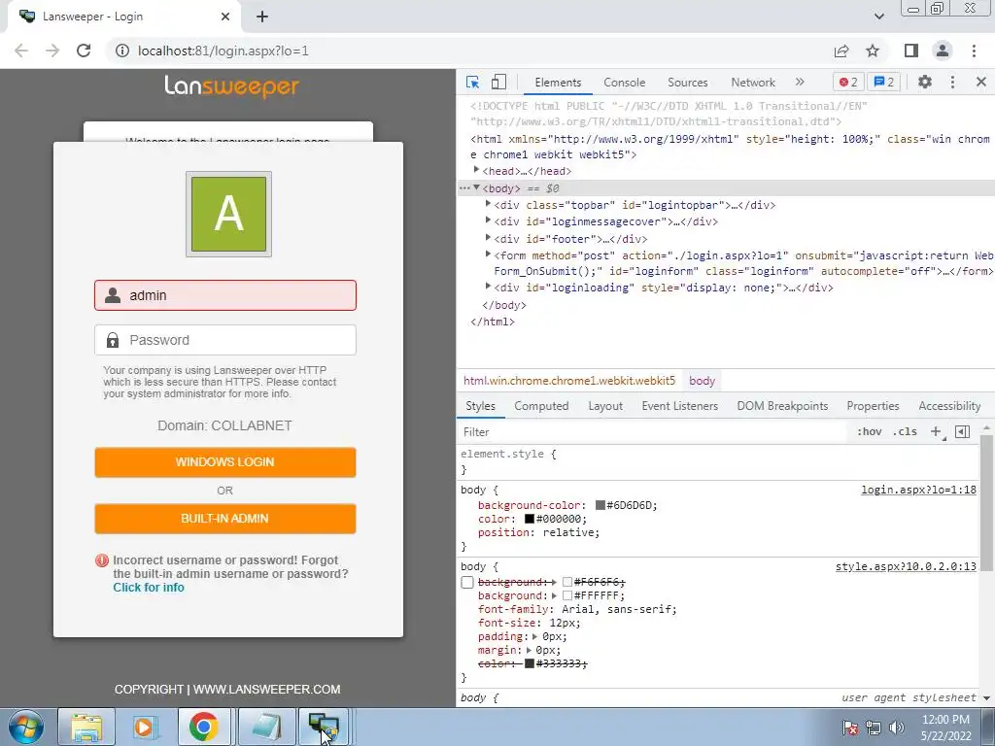Select the Elements tab
Screen dimensions: 995x746
tap(558, 83)
